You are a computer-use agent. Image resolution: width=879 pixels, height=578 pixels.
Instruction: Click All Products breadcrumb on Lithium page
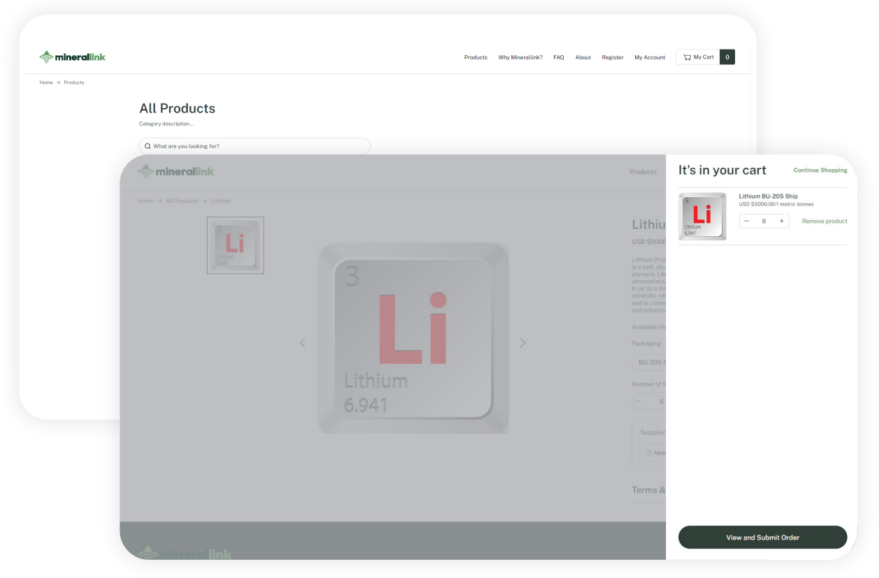point(182,201)
